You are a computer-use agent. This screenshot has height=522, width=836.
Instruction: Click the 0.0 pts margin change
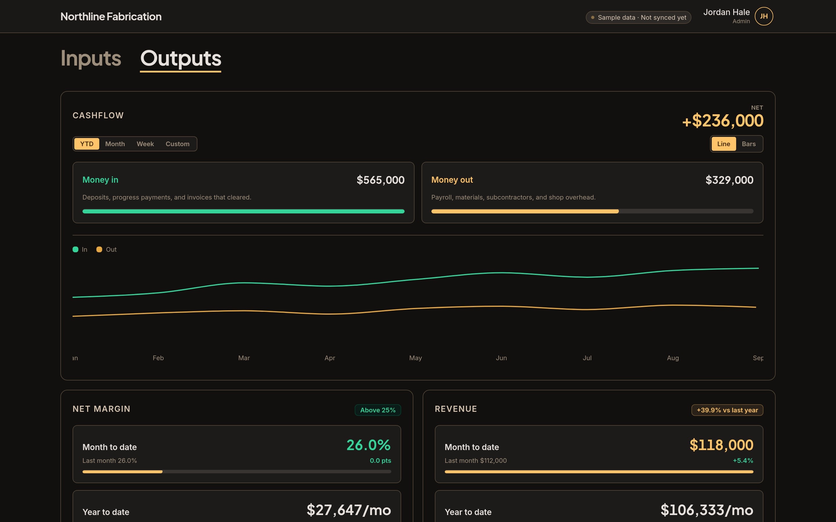[x=380, y=461]
